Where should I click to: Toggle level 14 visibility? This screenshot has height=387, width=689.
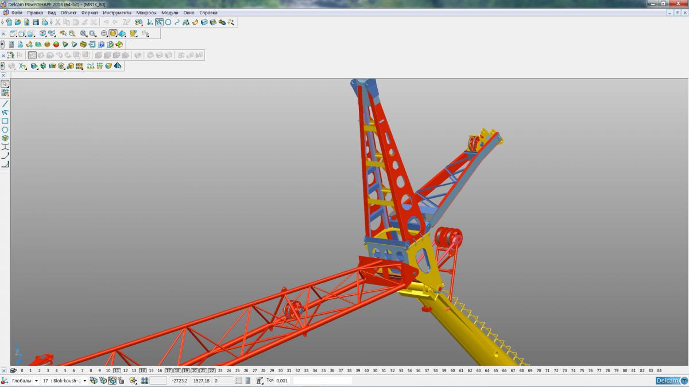(142, 370)
